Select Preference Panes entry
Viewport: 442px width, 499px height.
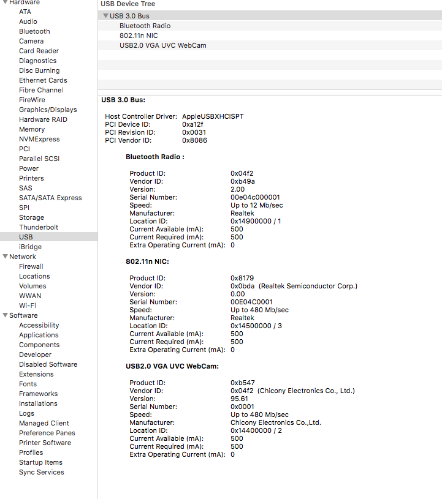click(47, 433)
